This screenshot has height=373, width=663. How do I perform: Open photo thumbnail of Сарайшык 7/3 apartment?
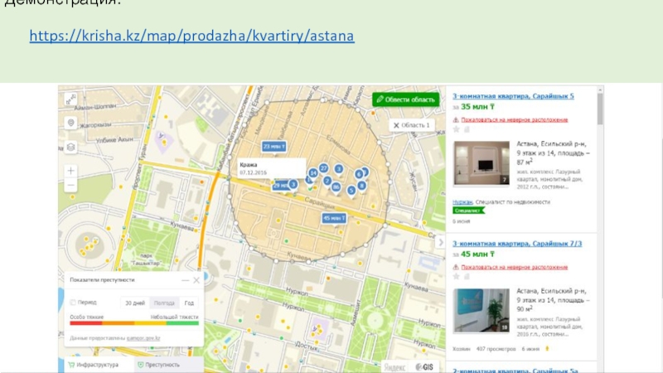pos(482,310)
